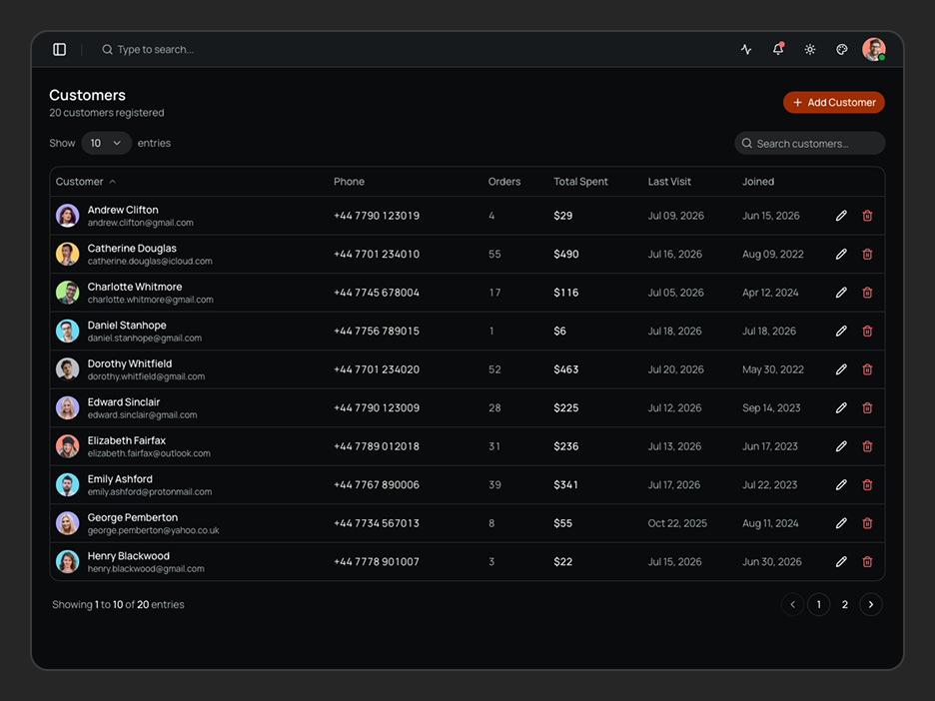The width and height of the screenshot is (935, 701).
Task: Edit Dorothy Whitfield with the pencil icon
Action: click(841, 369)
